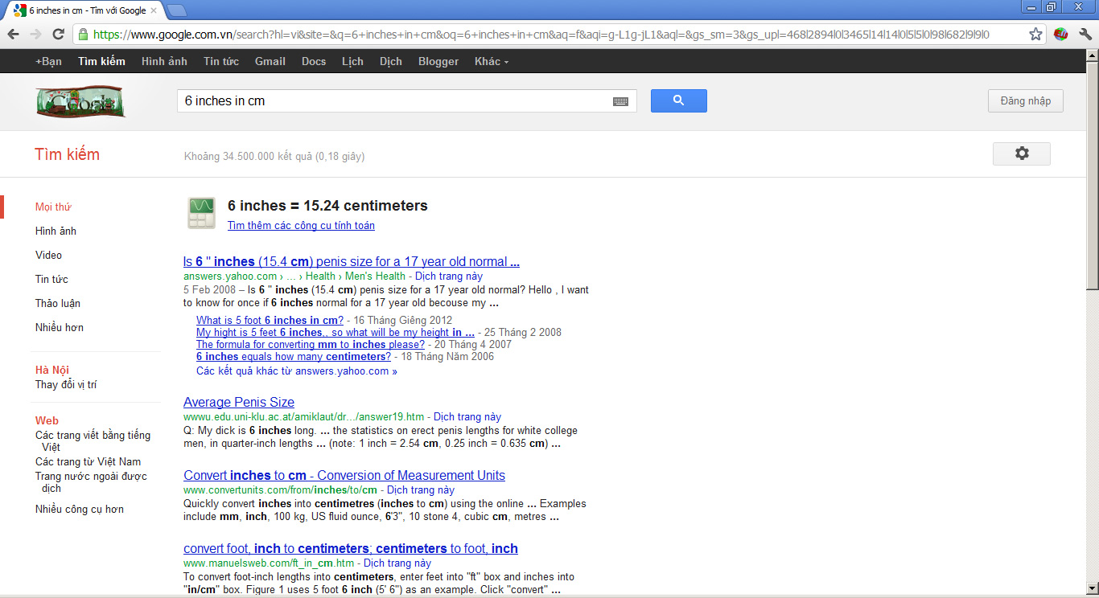Open the wwwu.edu.uni-klu.ac.at result title
Viewport: 1099px width, 598px height.
[239, 402]
